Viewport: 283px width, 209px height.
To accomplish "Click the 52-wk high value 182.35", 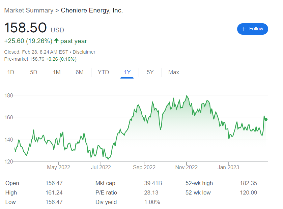I will point(249,183).
